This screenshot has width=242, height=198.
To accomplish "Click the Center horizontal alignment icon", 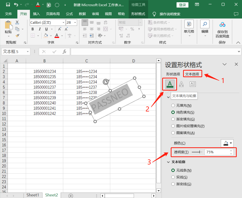I will tap(92, 29).
